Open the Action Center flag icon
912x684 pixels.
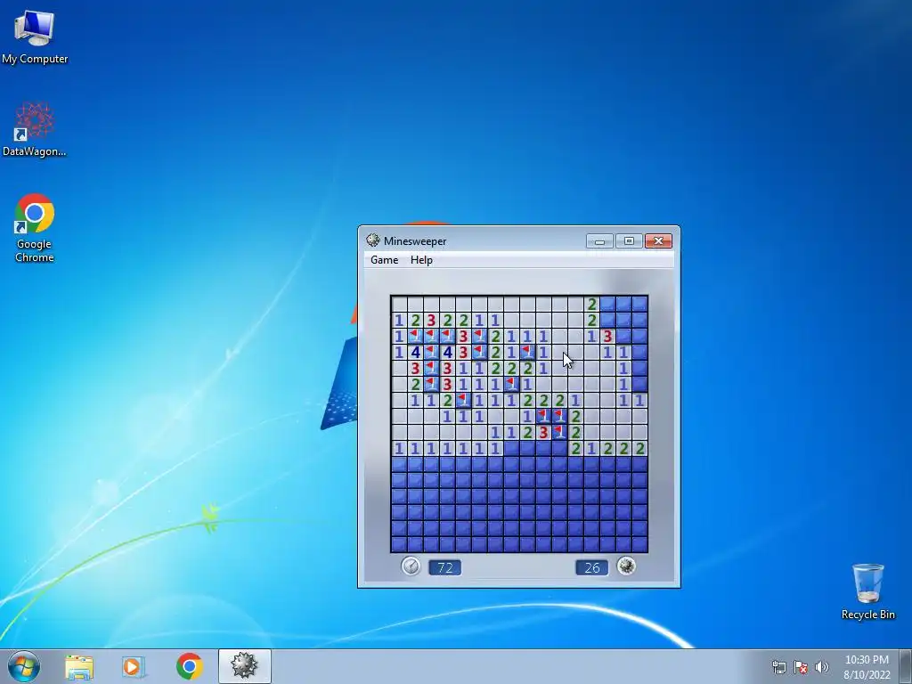(801, 667)
